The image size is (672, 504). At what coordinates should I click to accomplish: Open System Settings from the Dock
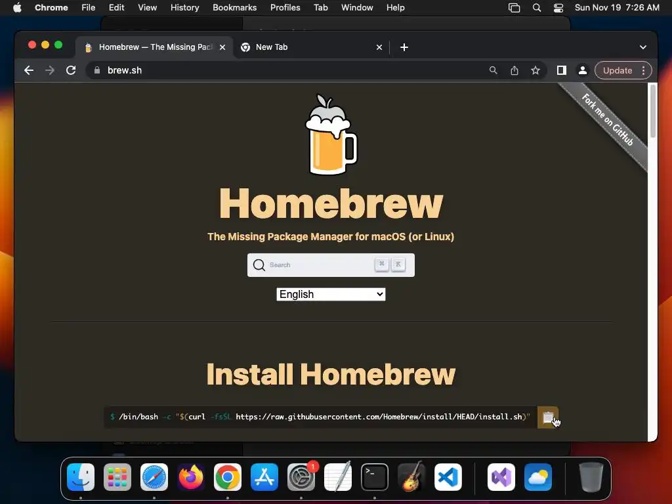click(x=301, y=477)
